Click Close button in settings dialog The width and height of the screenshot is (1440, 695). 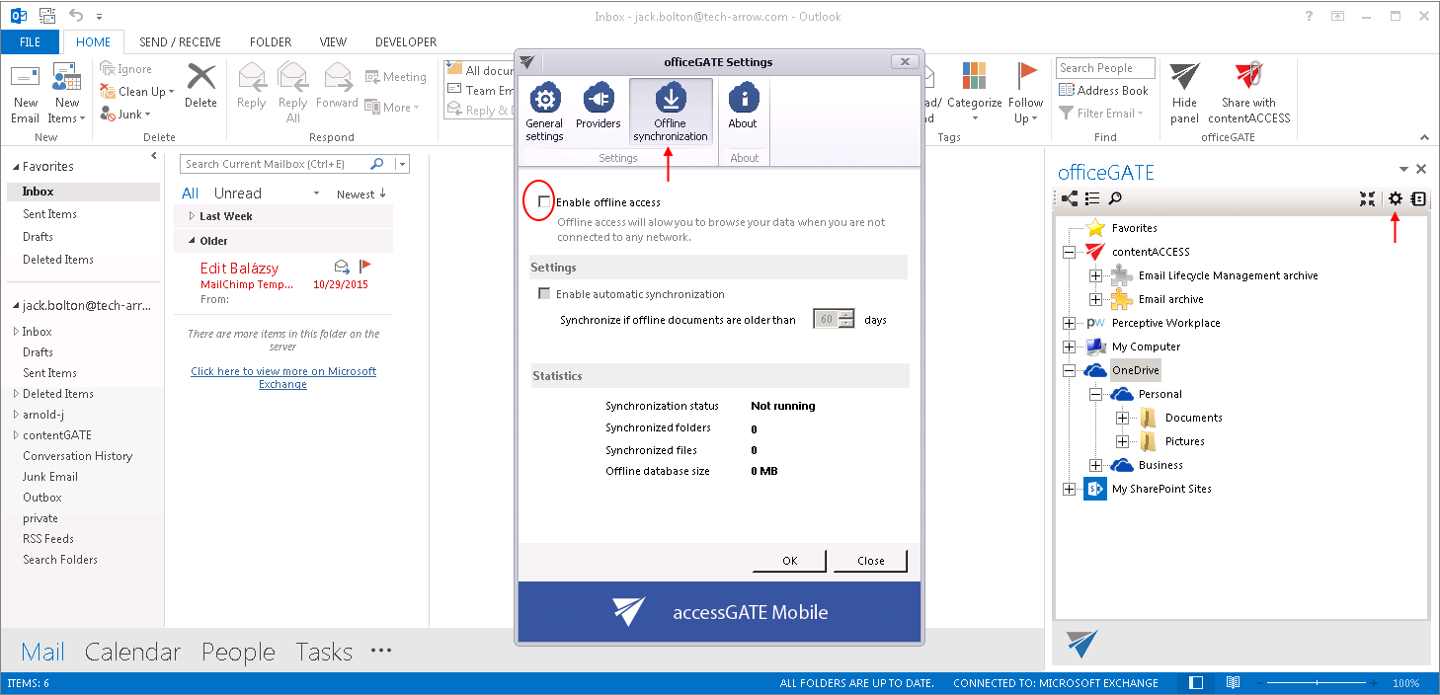click(870, 561)
